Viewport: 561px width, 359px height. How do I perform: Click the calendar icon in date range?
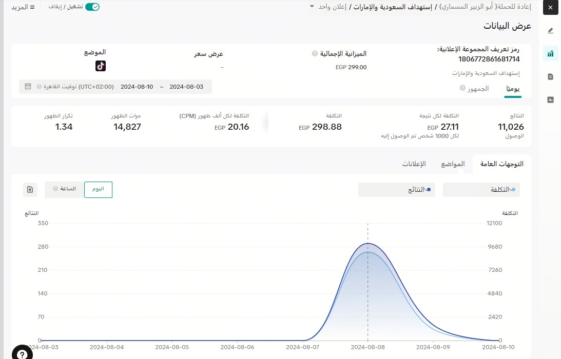(x=28, y=87)
